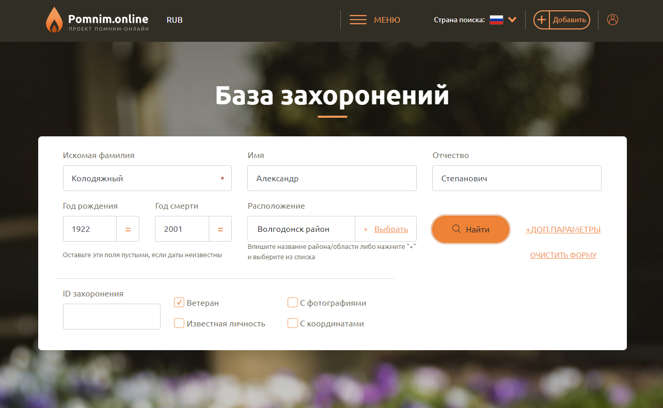Click the user profile icon
Image resolution: width=663 pixels, height=408 pixels.
click(612, 20)
